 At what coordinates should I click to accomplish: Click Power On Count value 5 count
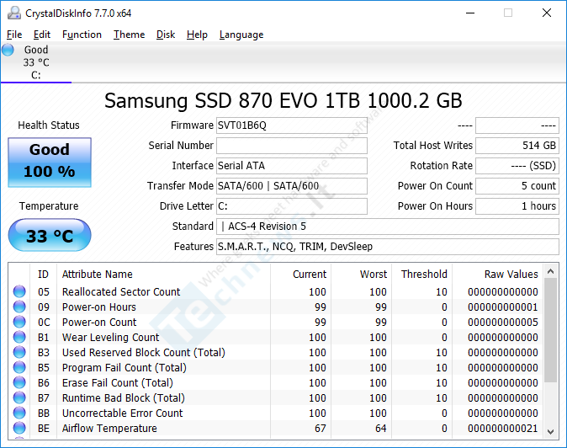tap(517, 186)
